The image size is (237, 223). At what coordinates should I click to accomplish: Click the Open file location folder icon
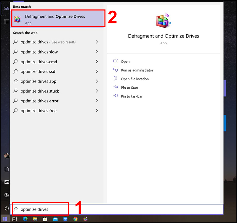pos(116,78)
